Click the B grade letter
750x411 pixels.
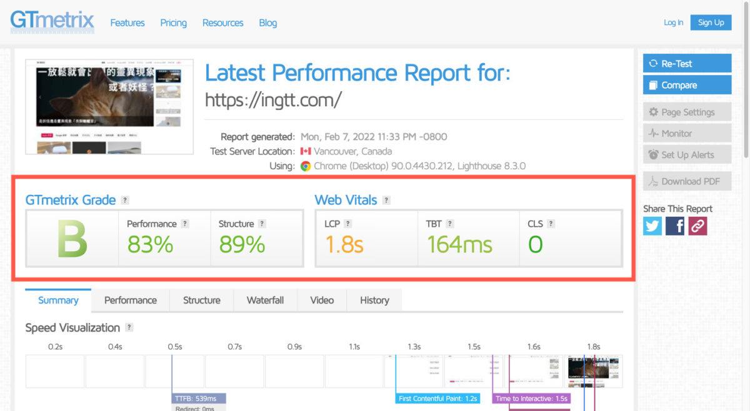pyautogui.click(x=72, y=240)
